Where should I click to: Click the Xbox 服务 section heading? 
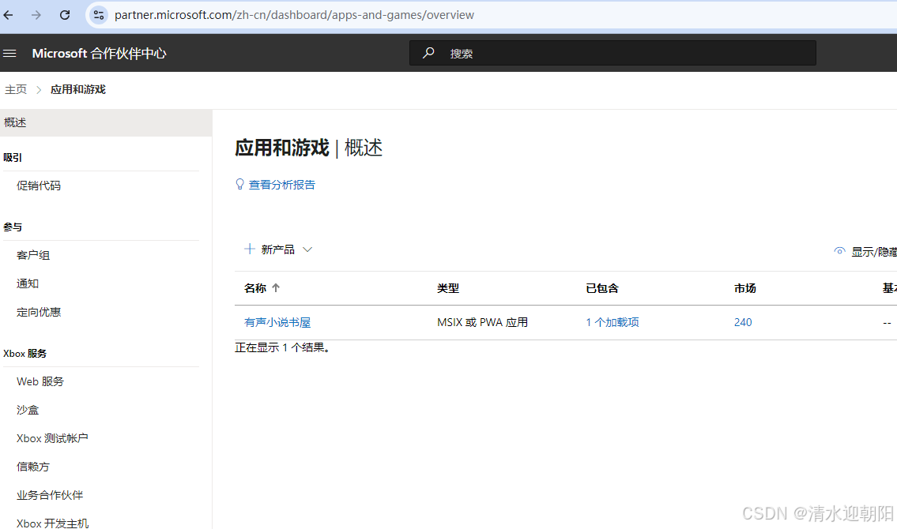coord(24,354)
